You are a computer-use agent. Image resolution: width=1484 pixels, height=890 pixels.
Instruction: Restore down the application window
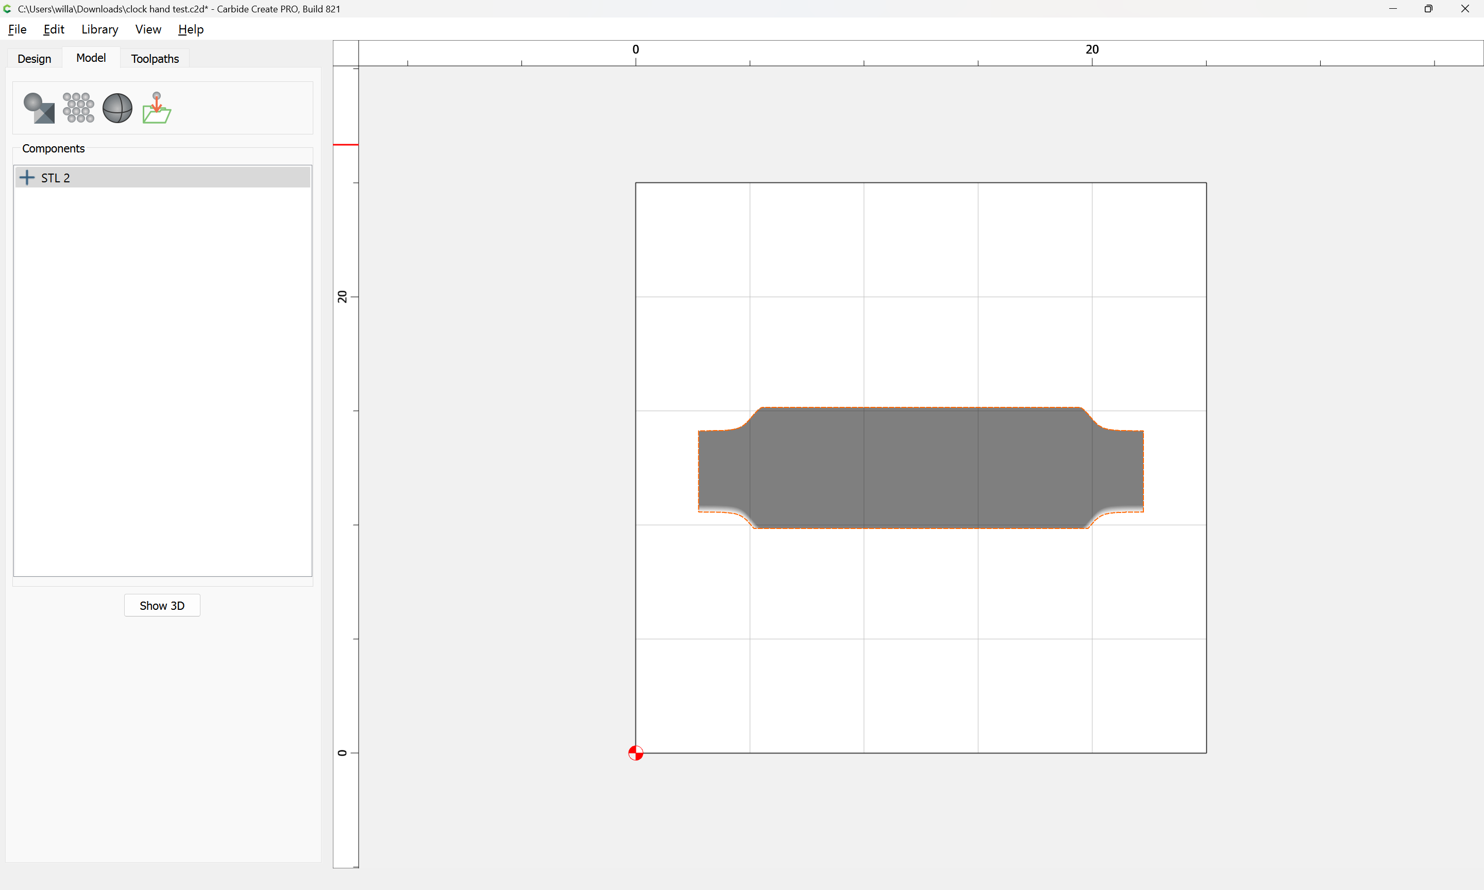[x=1428, y=9]
